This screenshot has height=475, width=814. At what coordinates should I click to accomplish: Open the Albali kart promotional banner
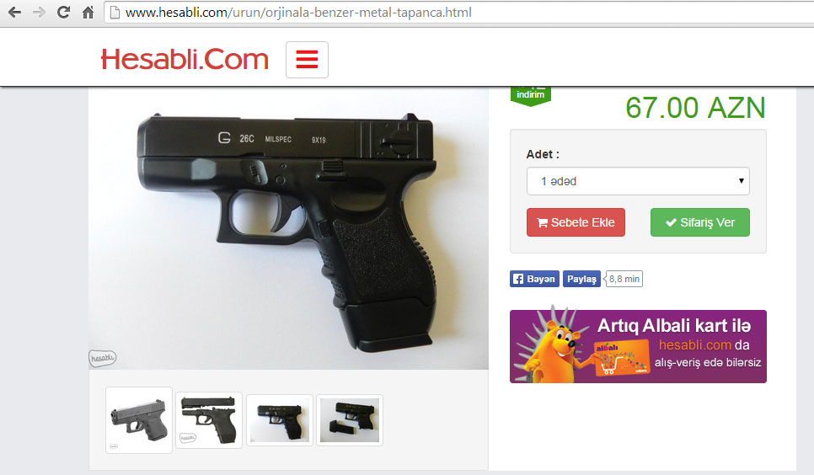tap(638, 346)
